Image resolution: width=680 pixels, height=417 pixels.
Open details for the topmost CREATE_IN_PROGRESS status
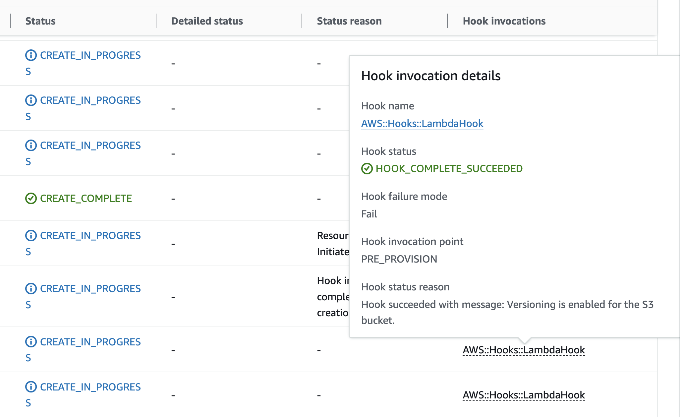(90, 55)
